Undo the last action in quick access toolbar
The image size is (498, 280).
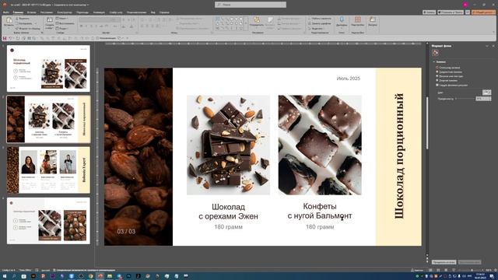coord(10,38)
